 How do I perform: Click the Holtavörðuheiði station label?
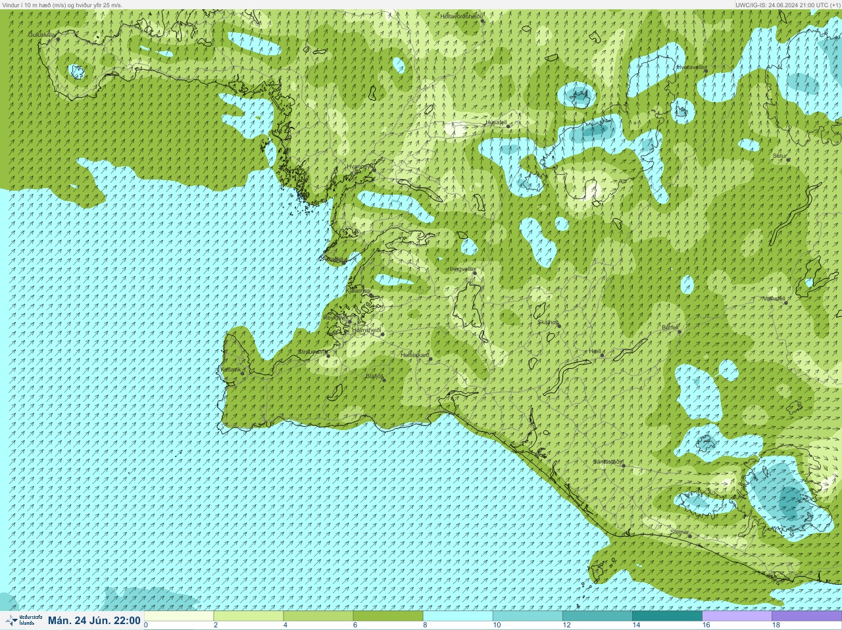pos(462,16)
